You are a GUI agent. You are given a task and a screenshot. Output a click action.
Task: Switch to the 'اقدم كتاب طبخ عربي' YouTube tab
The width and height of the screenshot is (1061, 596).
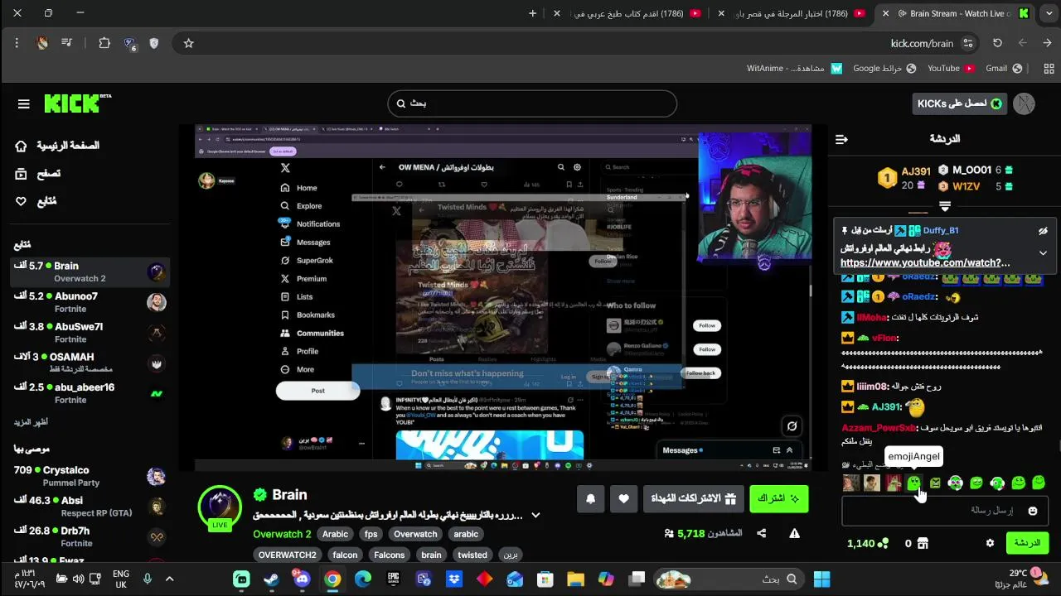pyautogui.click(x=627, y=13)
